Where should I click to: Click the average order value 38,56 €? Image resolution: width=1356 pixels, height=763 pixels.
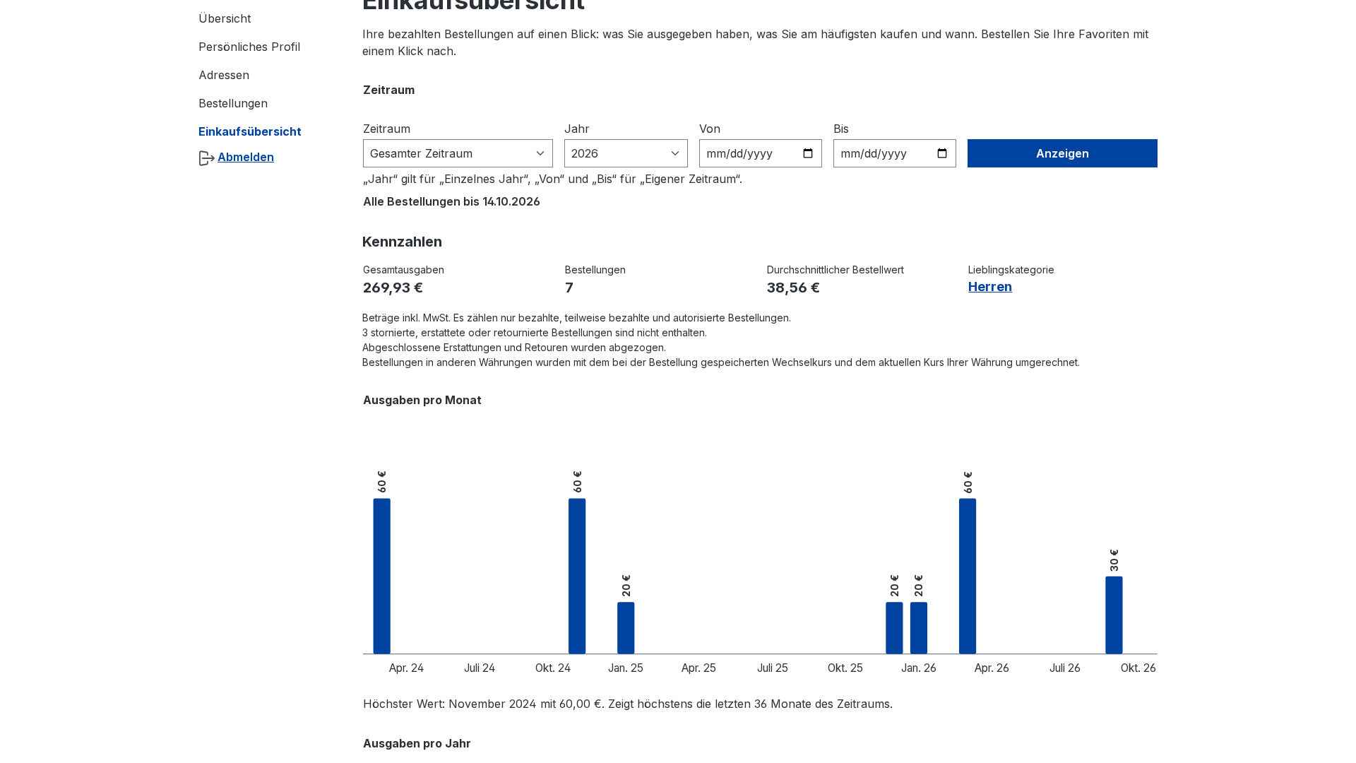tap(793, 288)
